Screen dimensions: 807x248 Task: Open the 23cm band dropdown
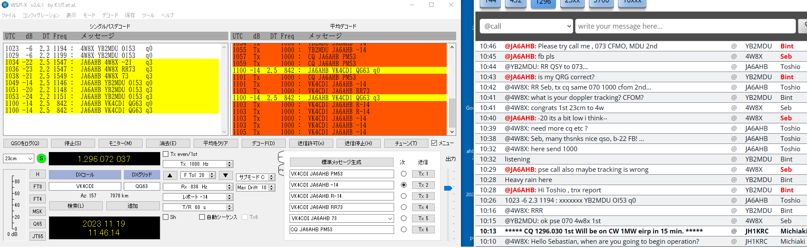(19, 158)
